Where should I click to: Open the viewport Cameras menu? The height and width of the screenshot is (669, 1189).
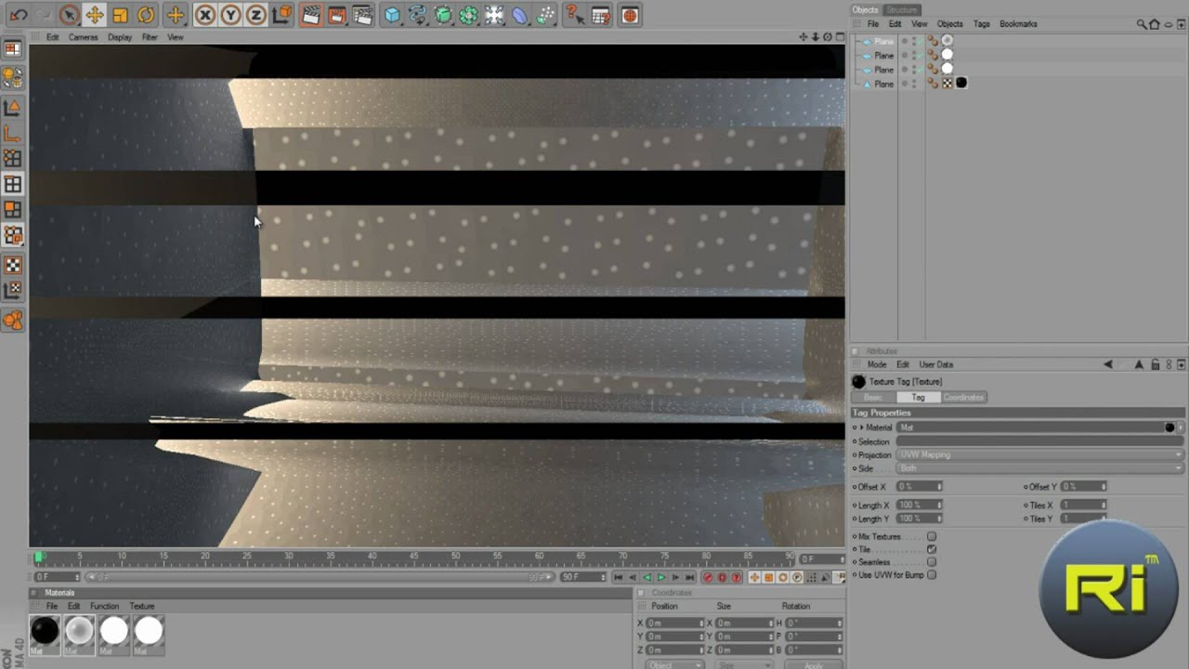pos(83,37)
